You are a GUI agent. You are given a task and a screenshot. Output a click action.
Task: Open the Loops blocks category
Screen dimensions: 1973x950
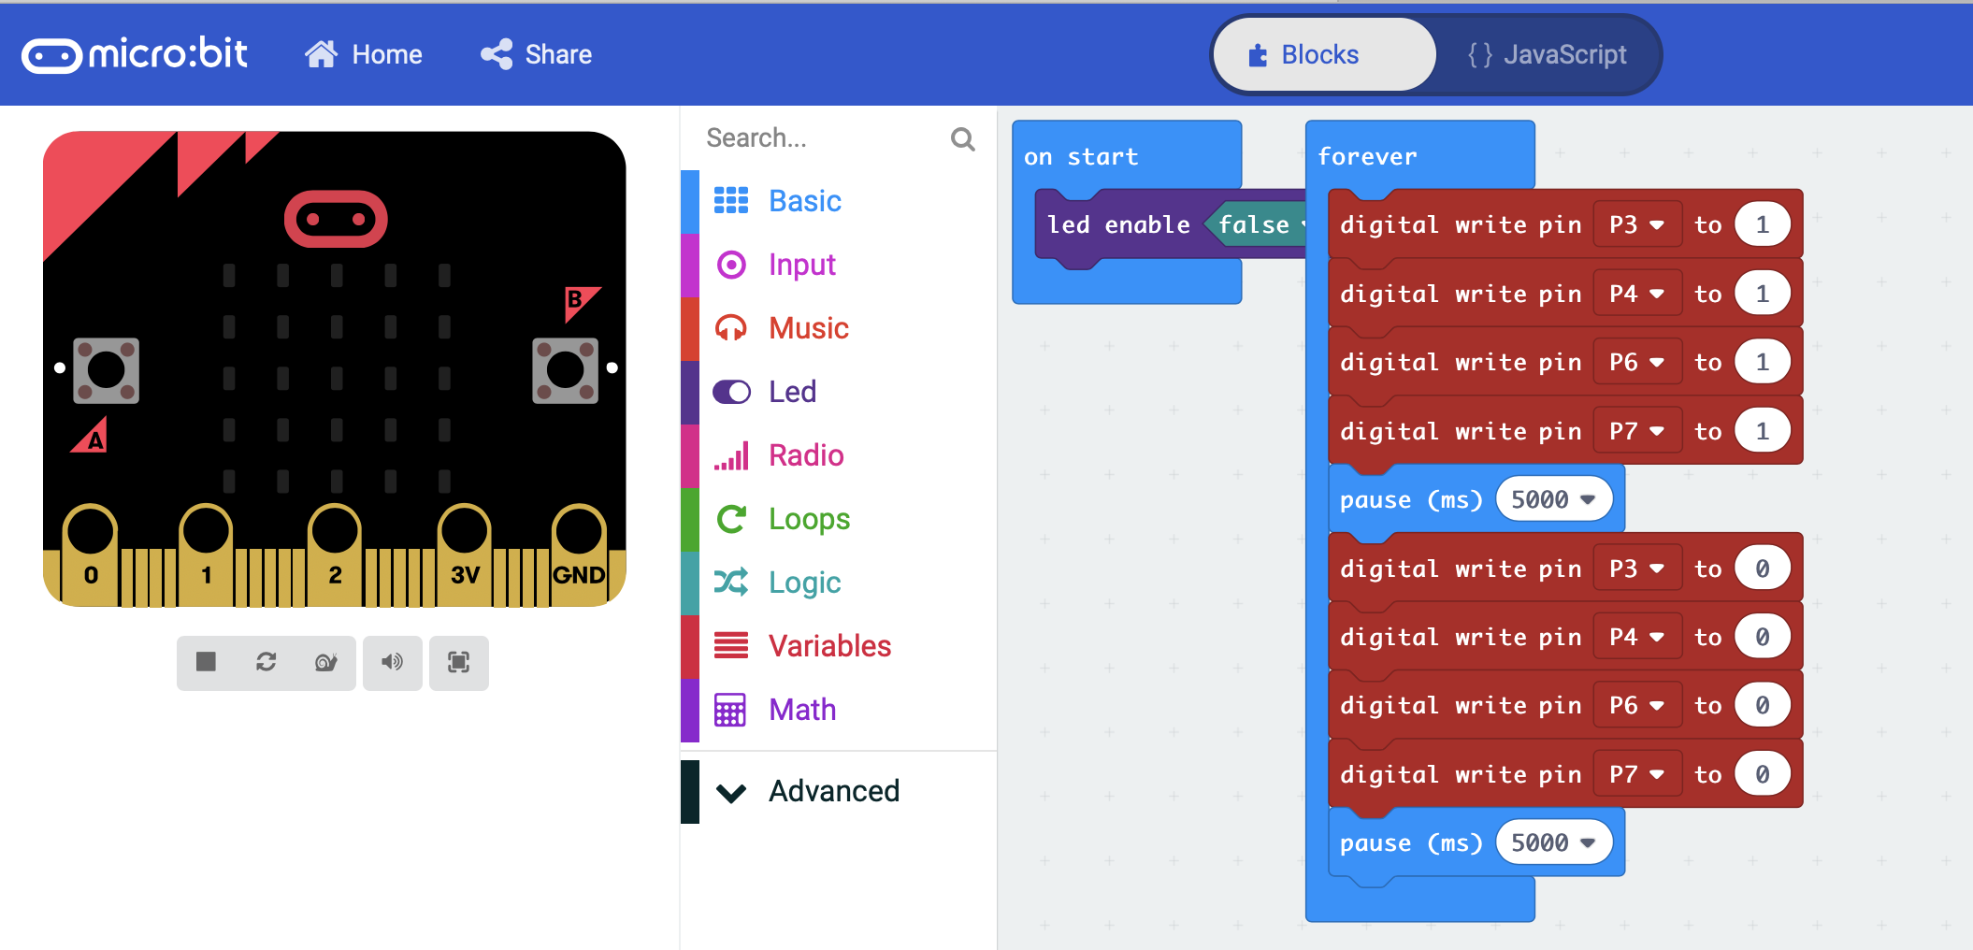pos(809,519)
